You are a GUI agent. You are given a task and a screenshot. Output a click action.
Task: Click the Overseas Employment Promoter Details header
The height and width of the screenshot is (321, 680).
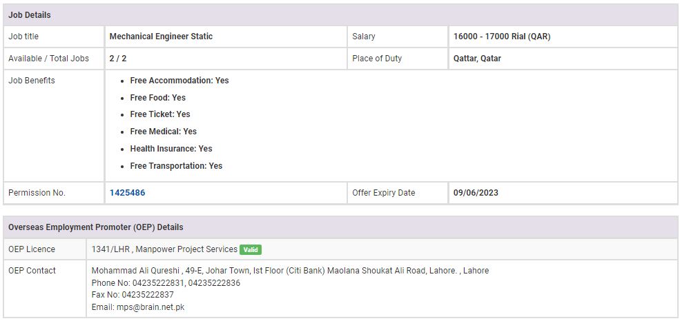point(96,227)
